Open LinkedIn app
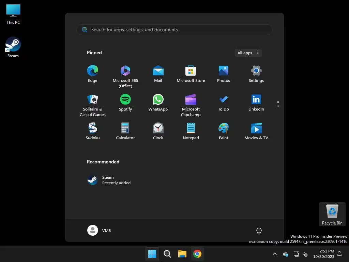349x262 pixels. pos(256,103)
